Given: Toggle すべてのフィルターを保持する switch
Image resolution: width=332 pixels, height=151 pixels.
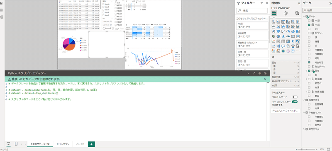Looking at the screenshot, I should [295, 102].
